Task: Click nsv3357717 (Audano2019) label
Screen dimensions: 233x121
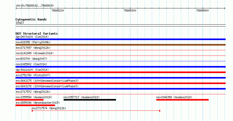Action: (x=81, y=97)
